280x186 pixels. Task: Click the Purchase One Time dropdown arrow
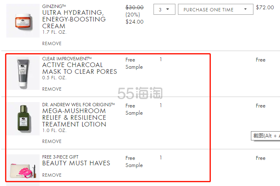[x=245, y=9]
